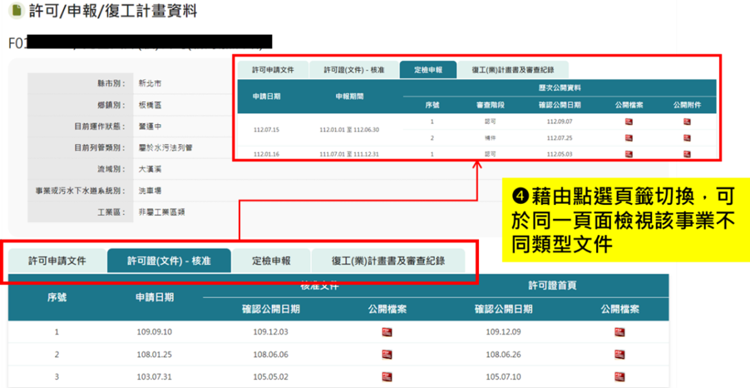
Task: Open public file PDF for 112.07.25 supplement
Action: tap(628, 138)
